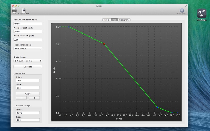Select the blue plot point near 33 points
210x131 pixels.
(x=157, y=107)
